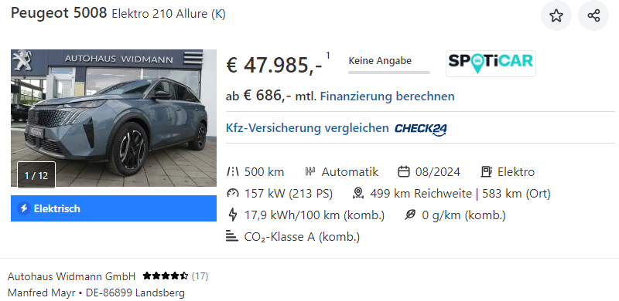The height and width of the screenshot is (301, 619).
Task: Click the SPOTICAR logo badge
Action: tap(491, 63)
